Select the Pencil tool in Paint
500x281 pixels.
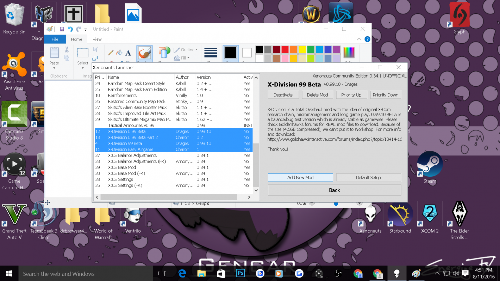pos(110,53)
